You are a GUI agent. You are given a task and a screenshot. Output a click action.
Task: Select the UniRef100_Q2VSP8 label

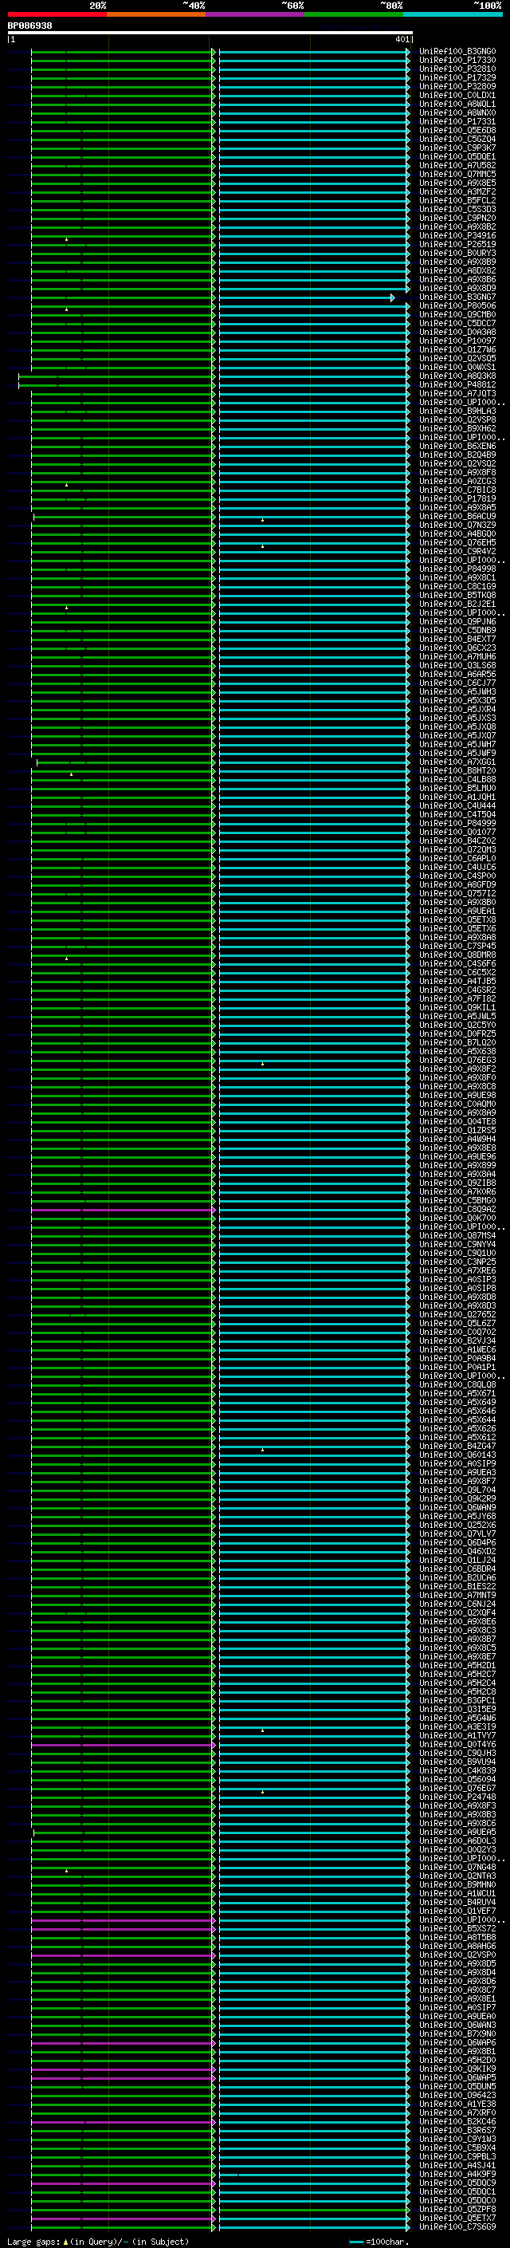tap(457, 419)
